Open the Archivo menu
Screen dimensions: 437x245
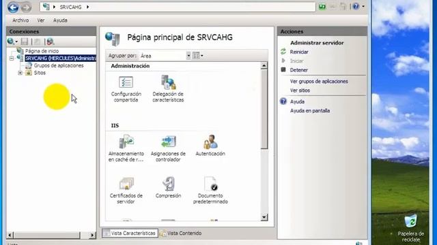(x=20, y=20)
